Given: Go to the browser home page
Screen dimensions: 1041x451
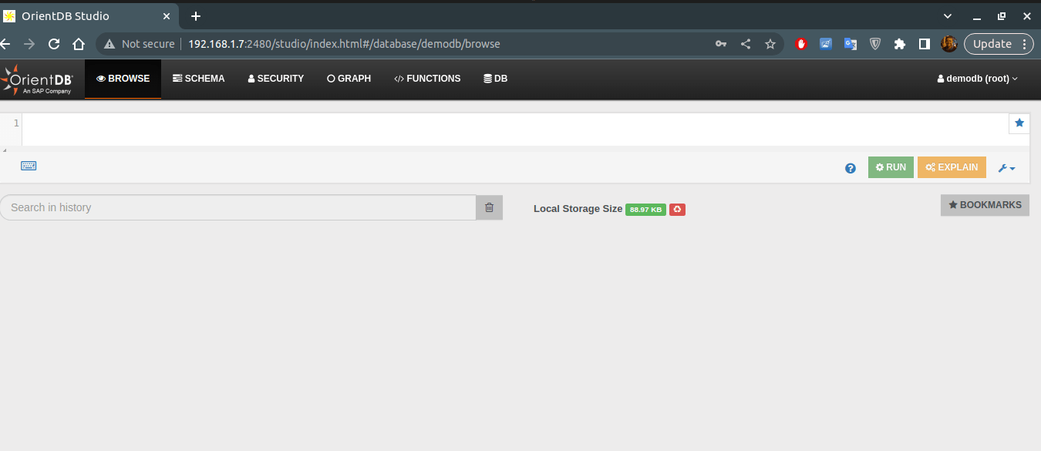Looking at the screenshot, I should pyautogui.click(x=78, y=44).
